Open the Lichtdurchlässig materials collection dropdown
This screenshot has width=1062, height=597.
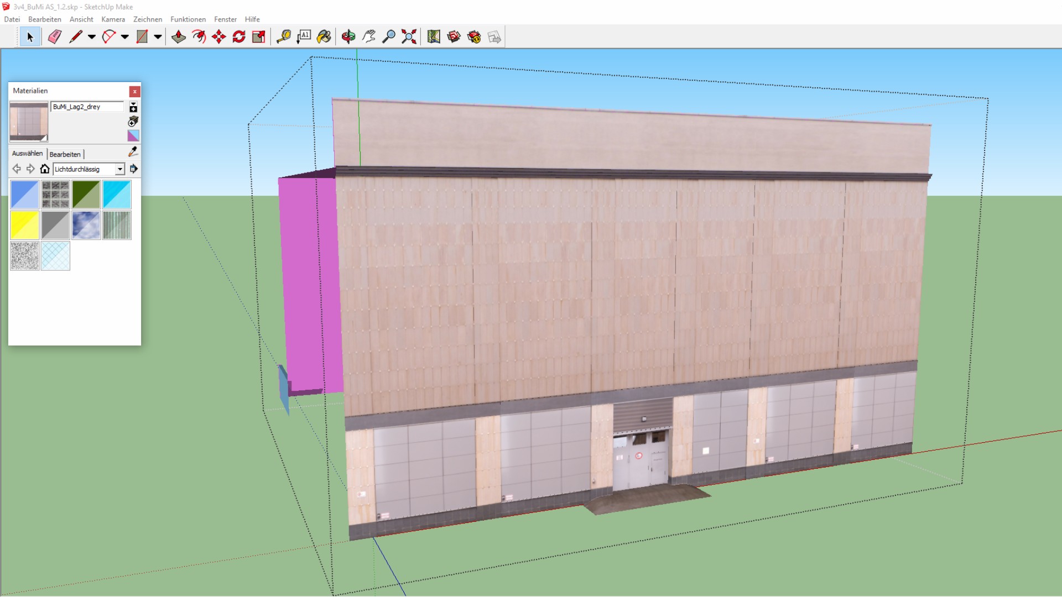[x=119, y=169]
